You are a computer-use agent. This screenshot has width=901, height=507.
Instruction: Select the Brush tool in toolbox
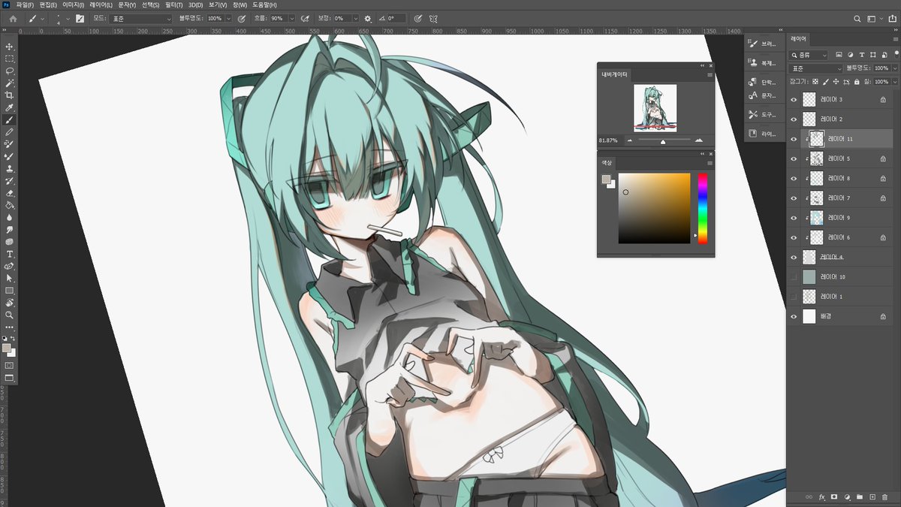[10, 119]
